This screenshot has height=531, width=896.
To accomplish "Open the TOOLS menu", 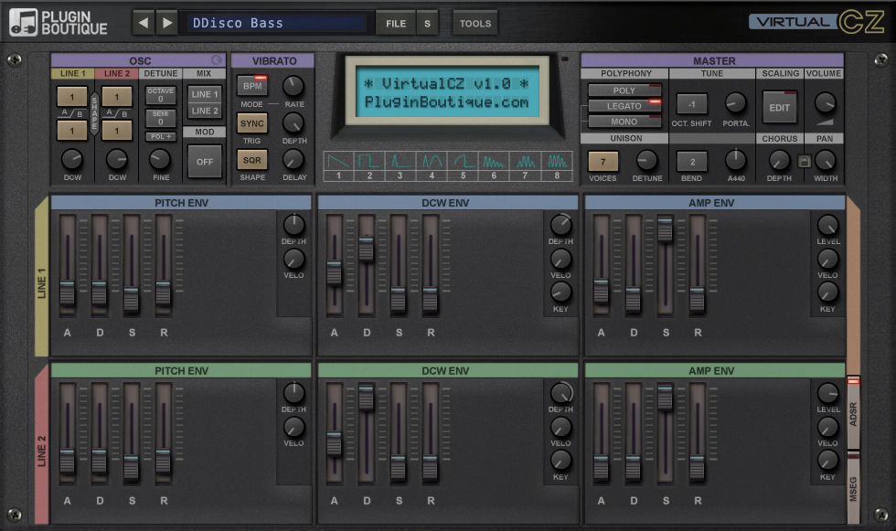I will [475, 24].
